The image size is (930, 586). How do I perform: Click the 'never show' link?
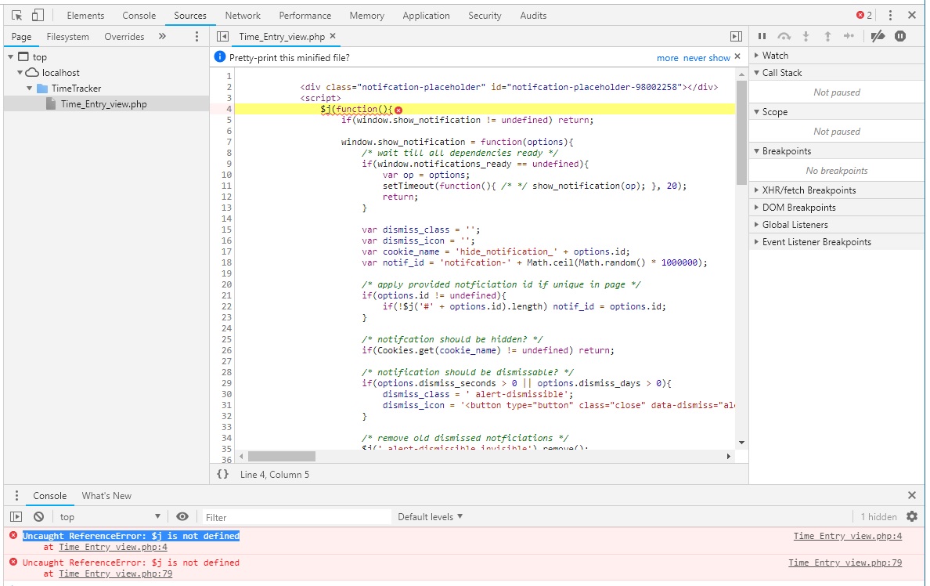tap(706, 58)
